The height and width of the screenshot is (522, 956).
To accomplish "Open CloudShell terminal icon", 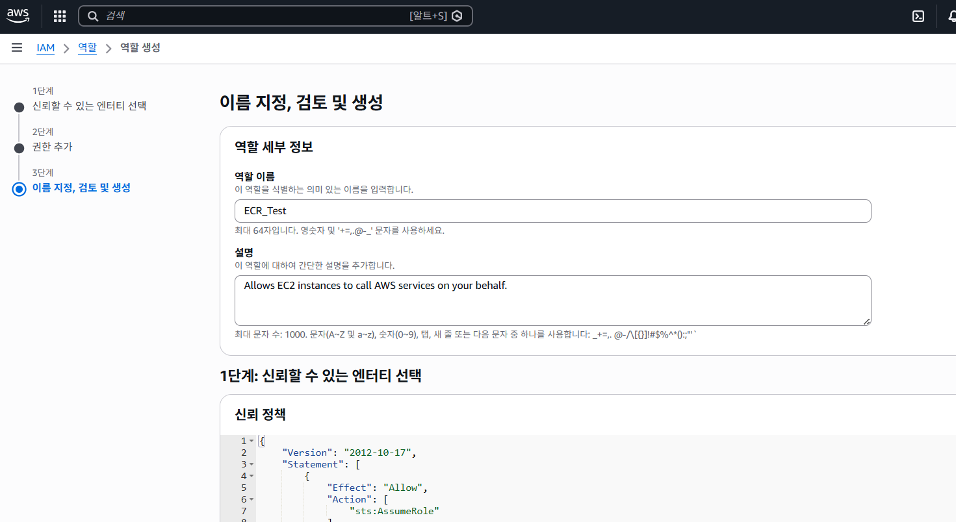I will [x=918, y=17].
